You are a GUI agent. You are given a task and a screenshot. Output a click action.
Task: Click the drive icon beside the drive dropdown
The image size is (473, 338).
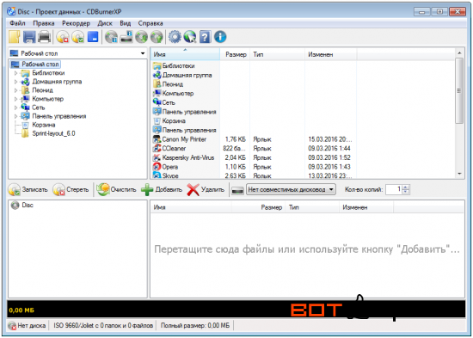(237, 190)
